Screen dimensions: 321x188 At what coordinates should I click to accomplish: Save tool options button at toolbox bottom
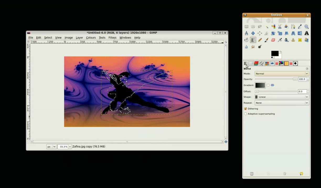click(252, 174)
